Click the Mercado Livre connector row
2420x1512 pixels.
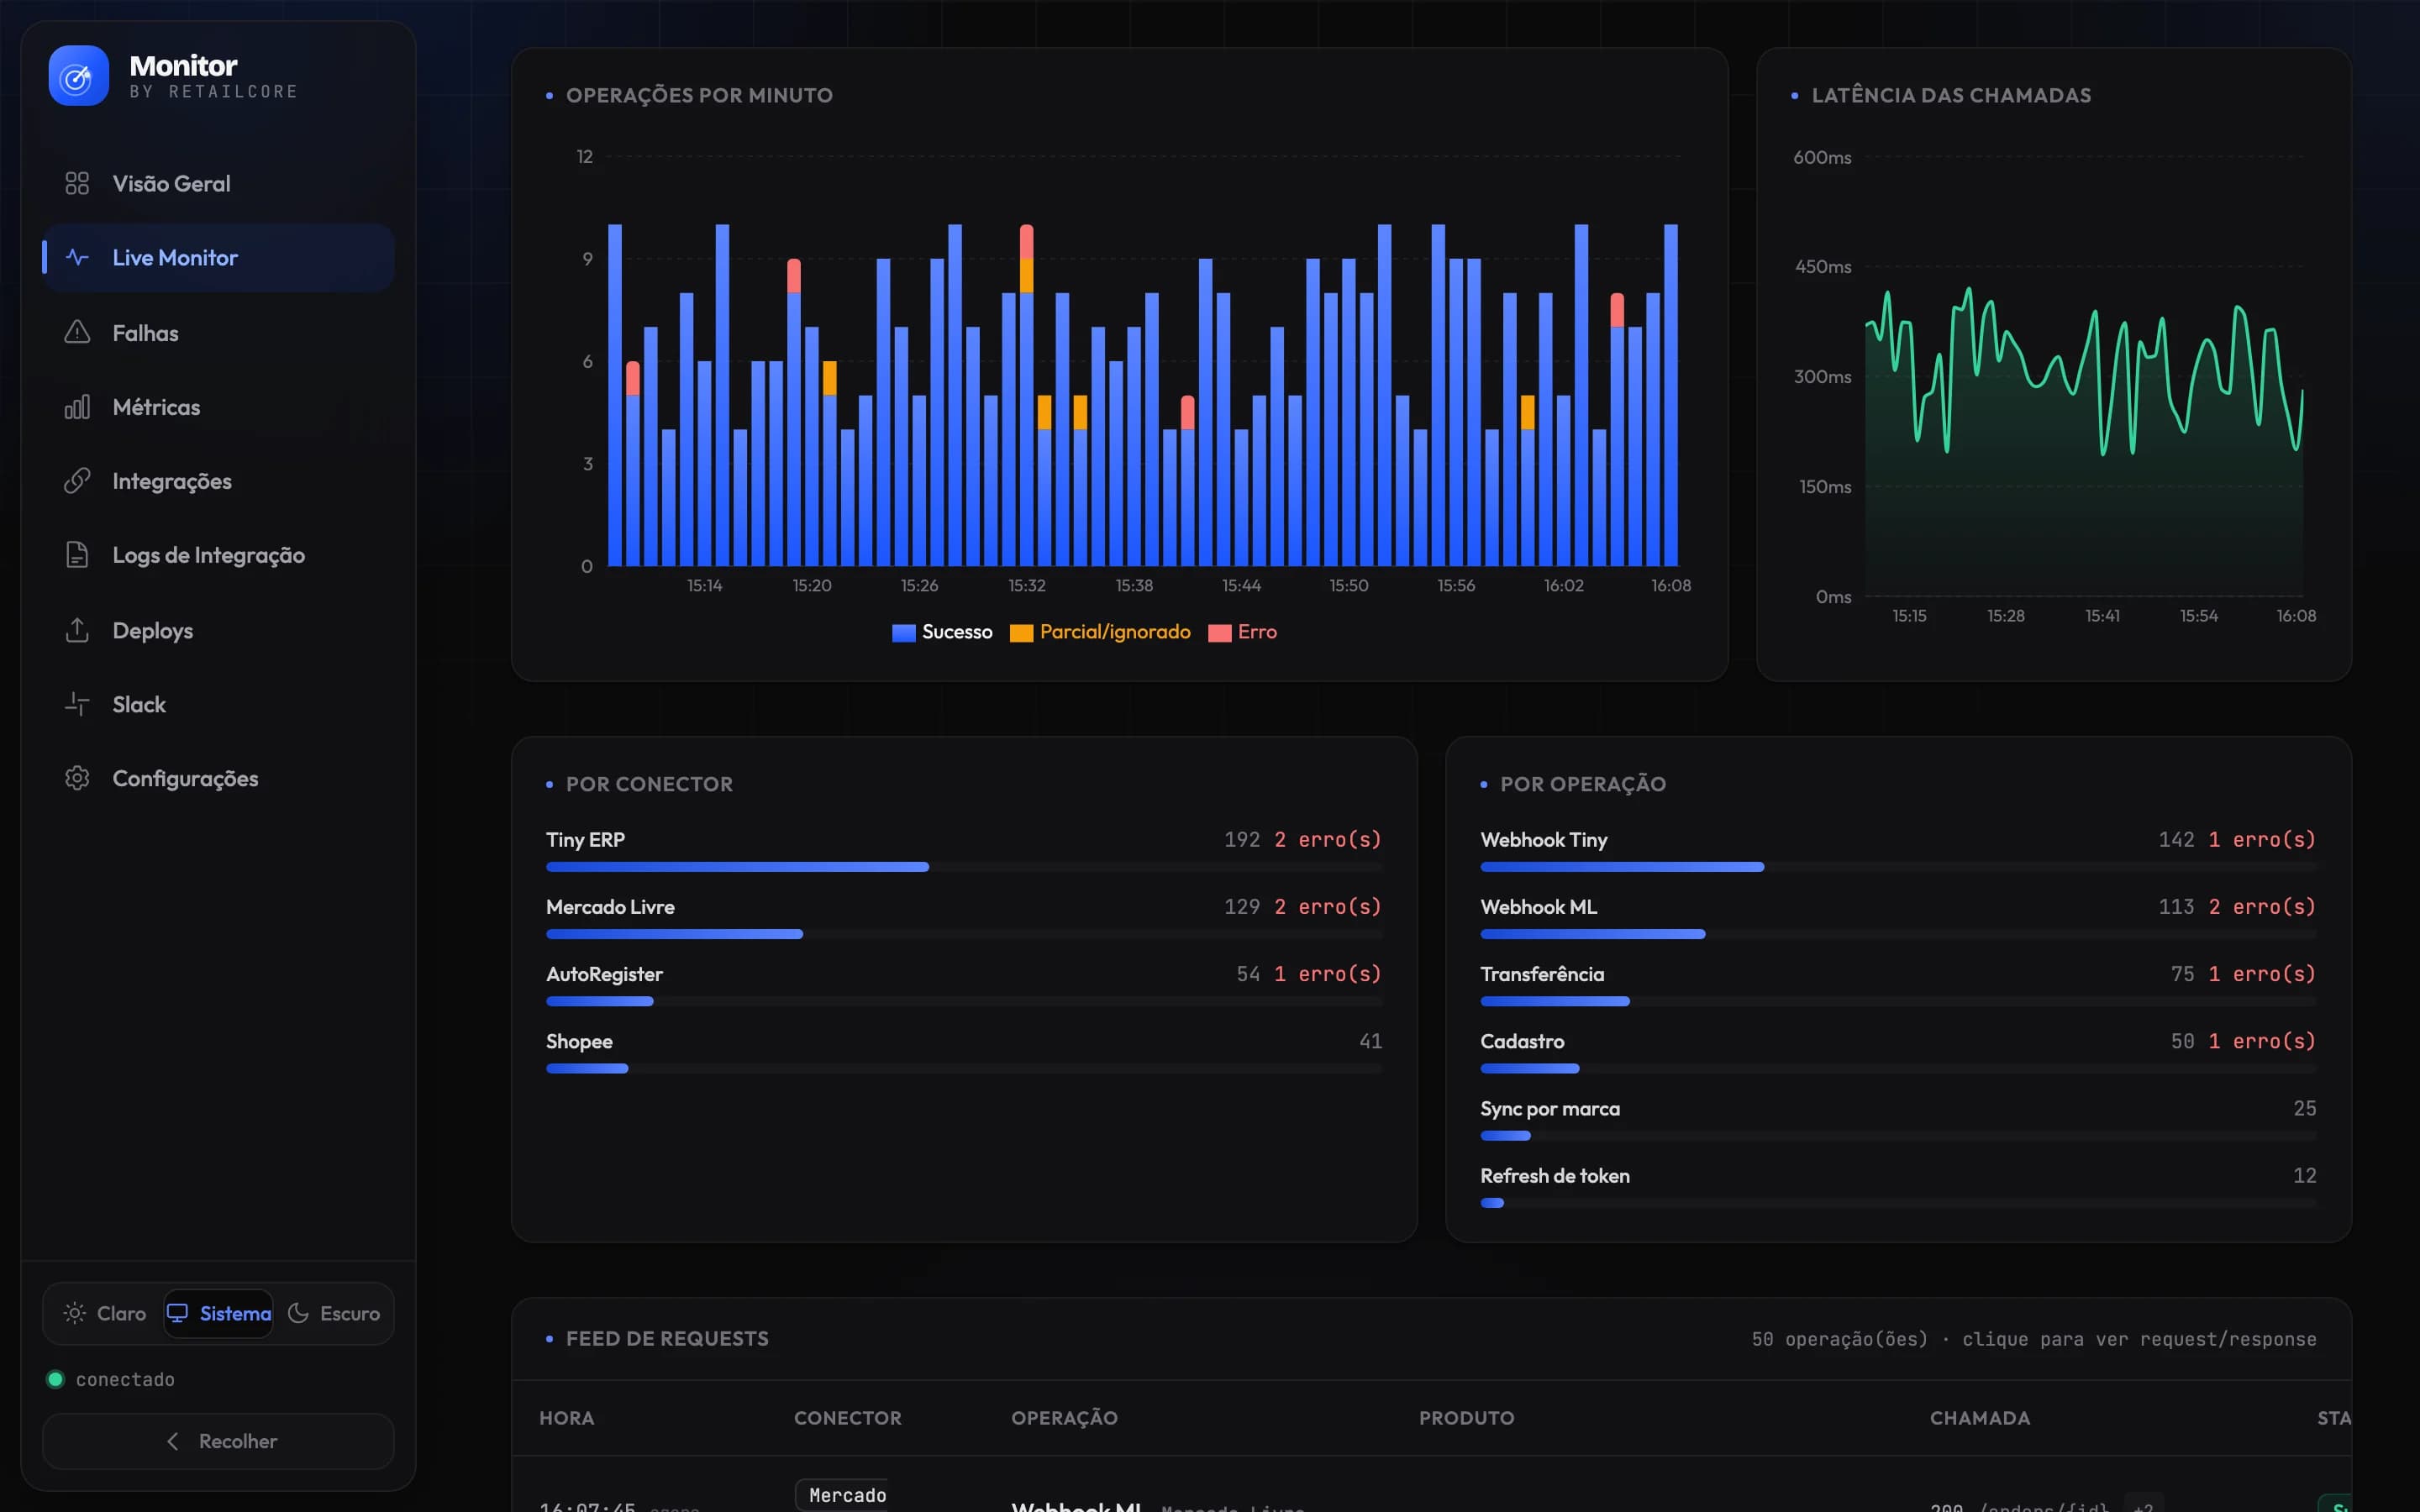(x=964, y=917)
